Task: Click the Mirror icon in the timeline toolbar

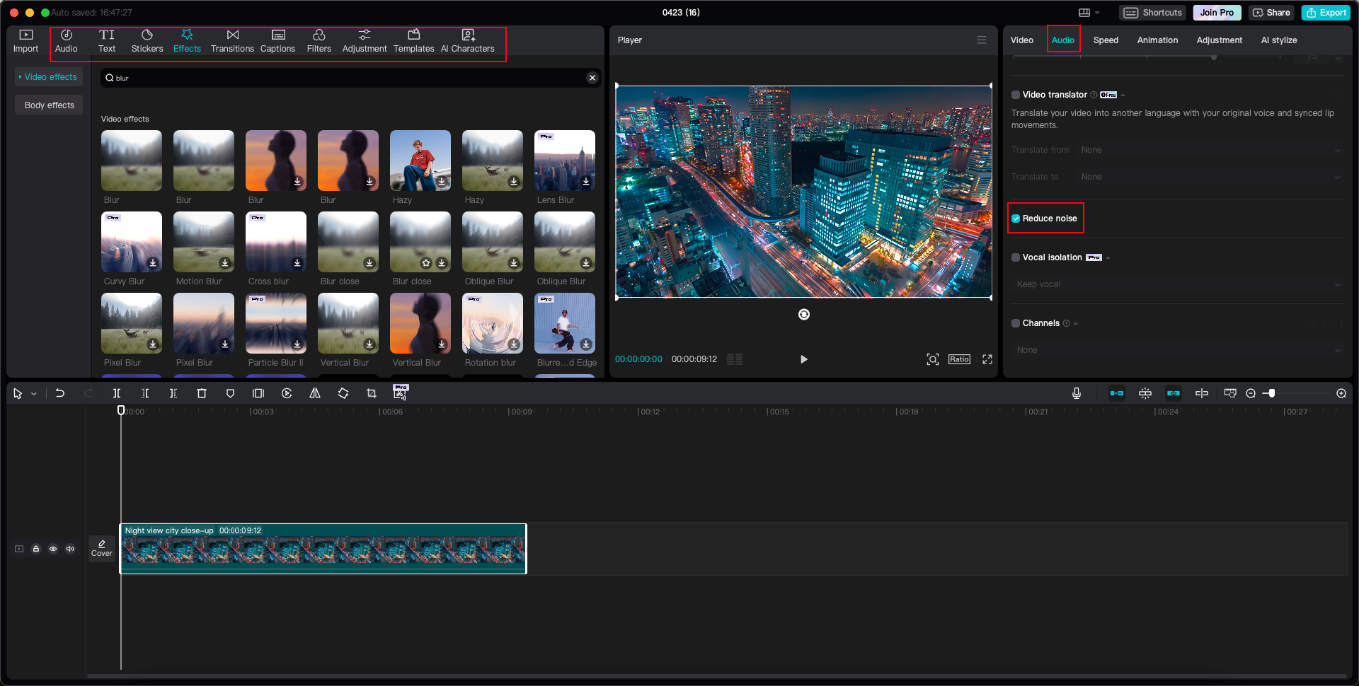Action: (315, 393)
